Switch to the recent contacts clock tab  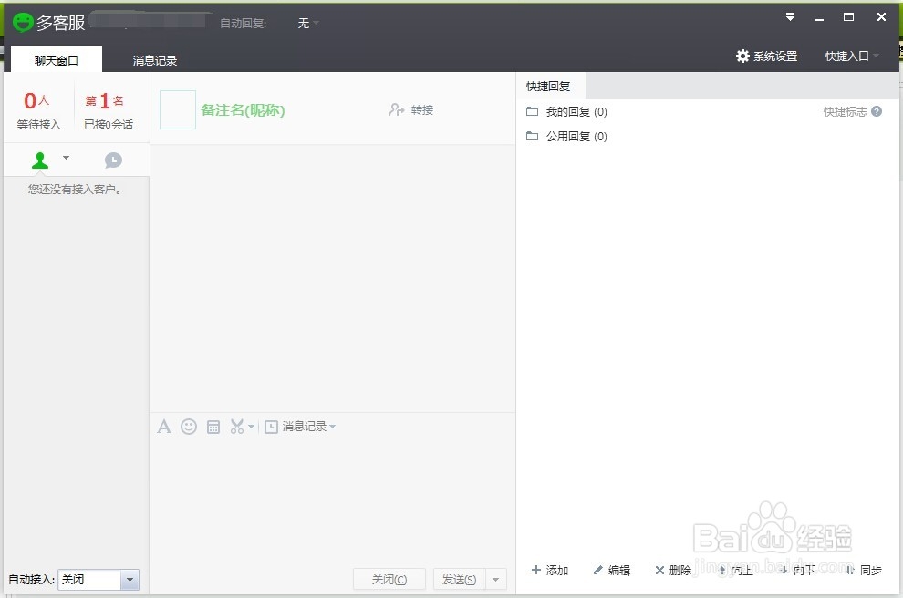[x=113, y=160]
